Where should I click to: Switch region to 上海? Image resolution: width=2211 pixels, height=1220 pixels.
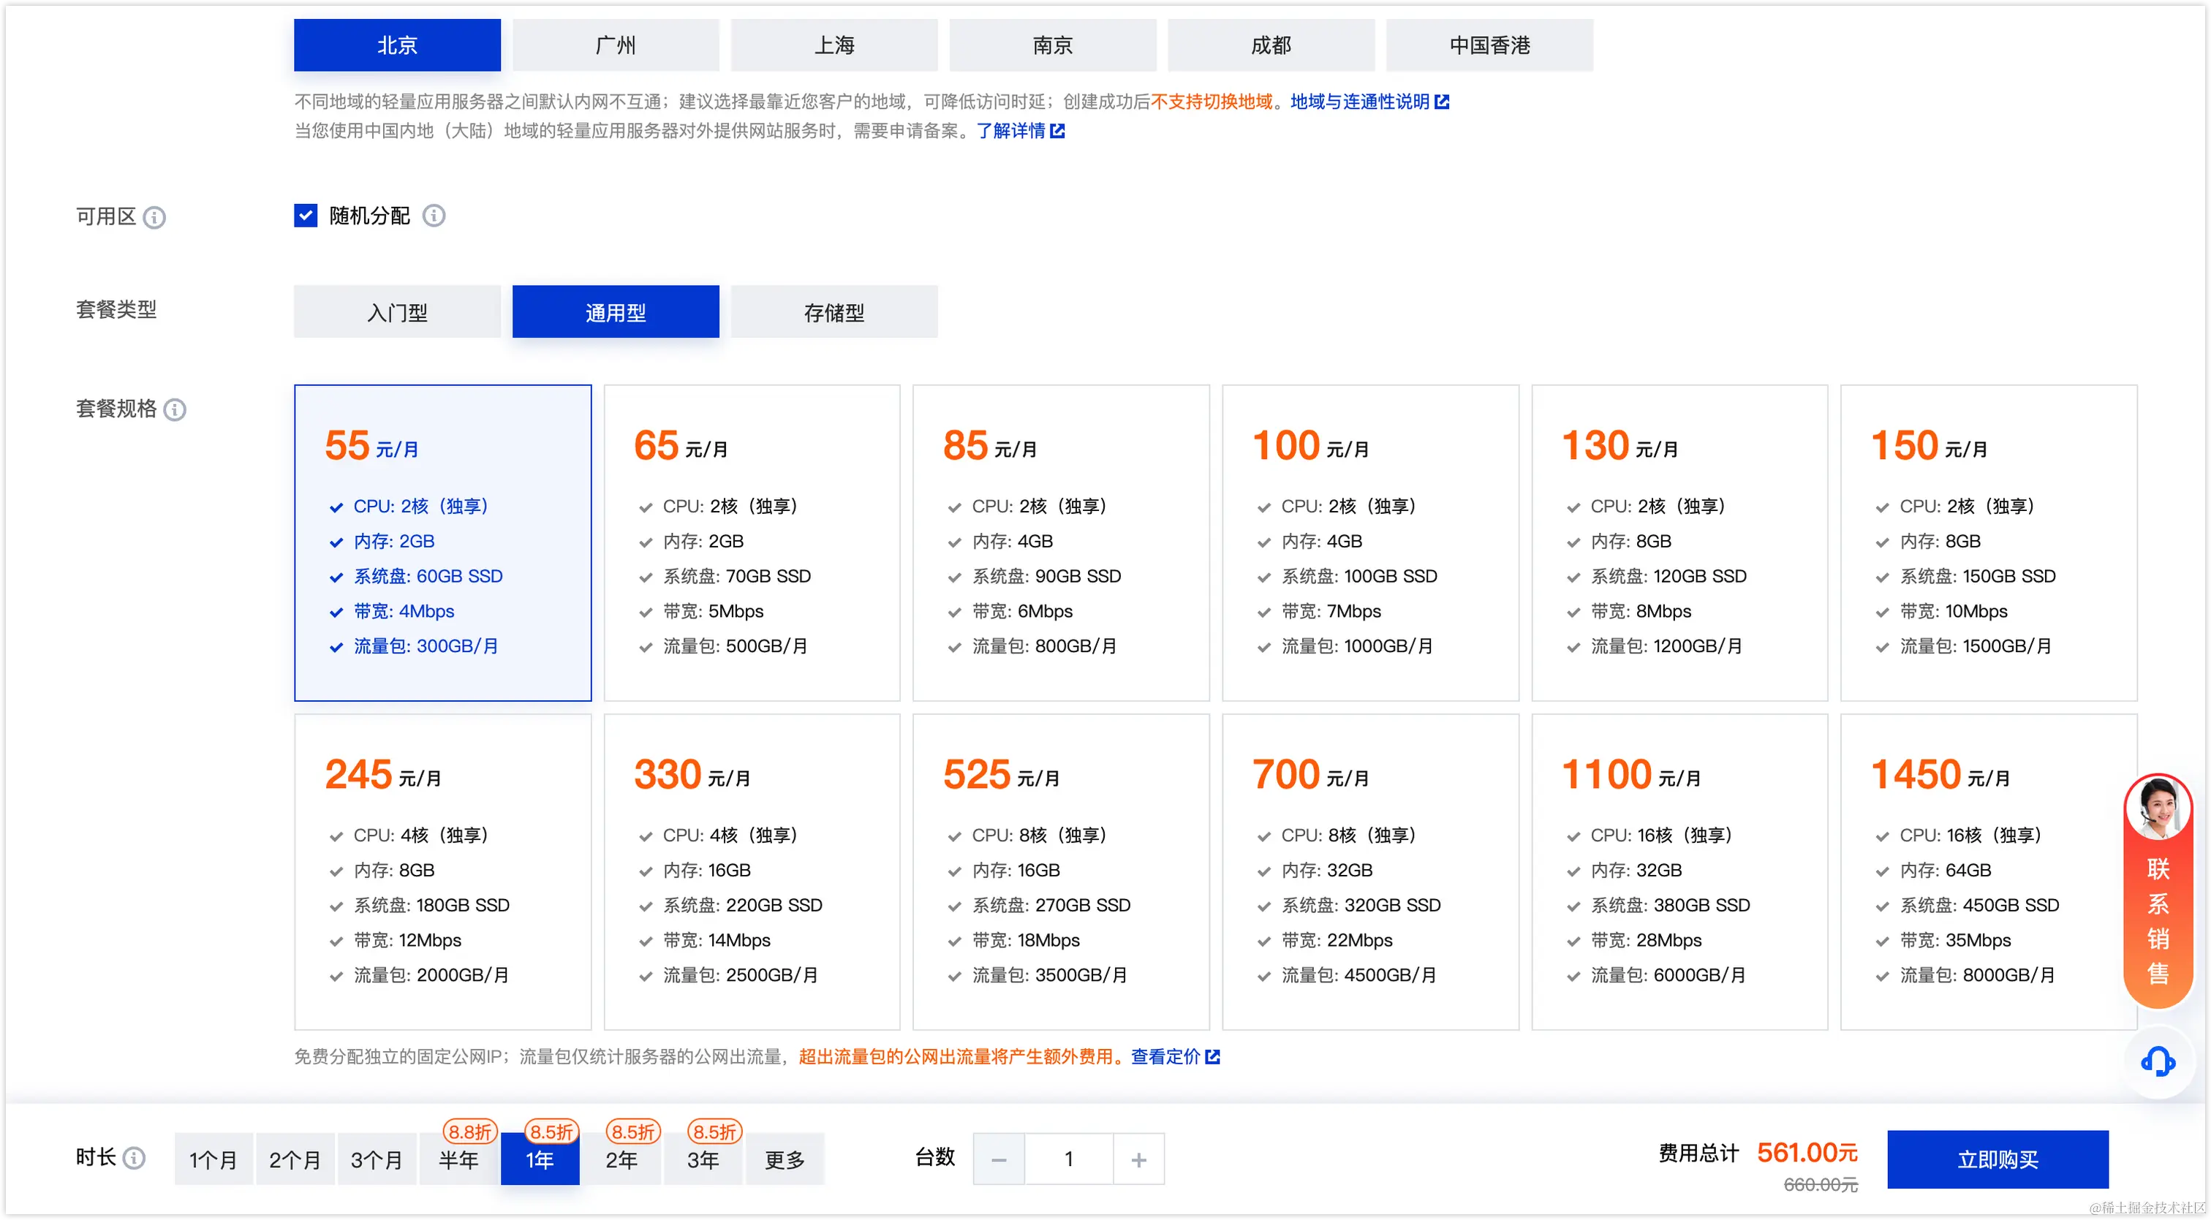834,45
